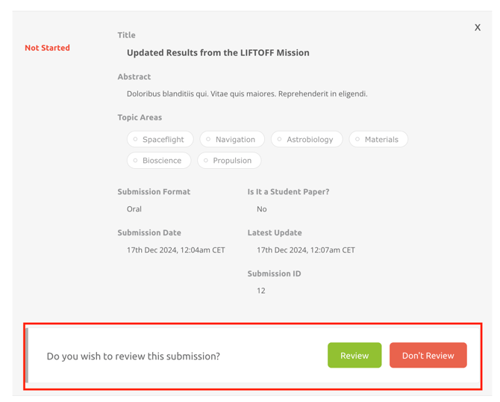Click the review question prompt text
Viewport: 500px width, 402px height.
tap(134, 356)
